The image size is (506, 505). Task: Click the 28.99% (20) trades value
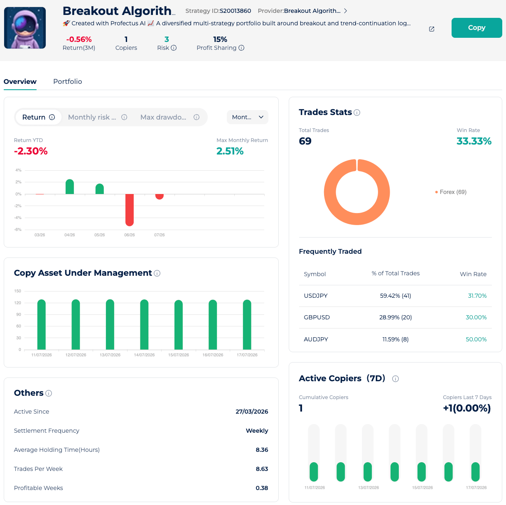(x=395, y=317)
